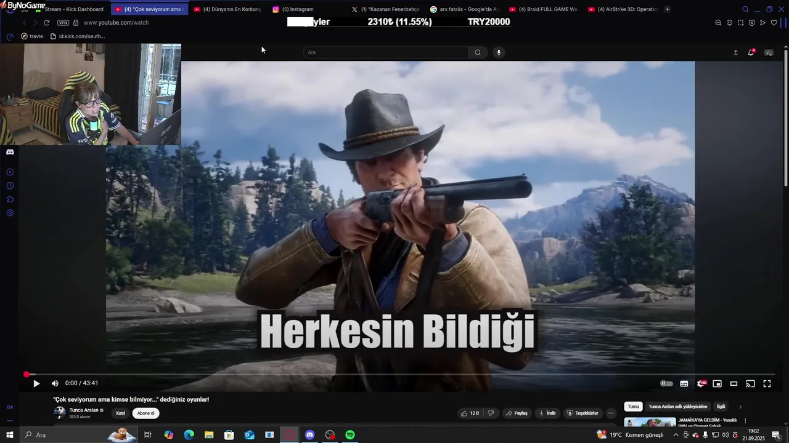Enable miniplayer mode
Screen dimensions: 789x443
pyautogui.click(x=717, y=383)
